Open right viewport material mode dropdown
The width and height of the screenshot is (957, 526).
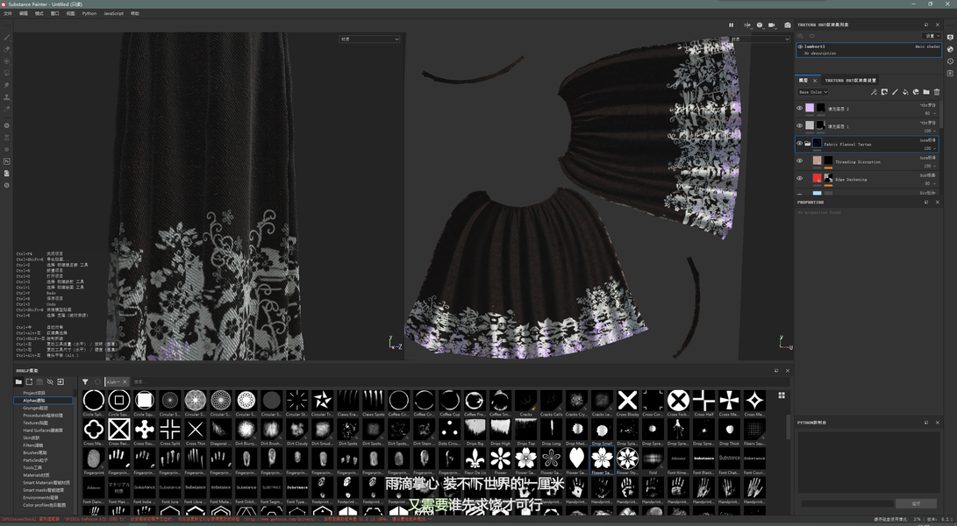[760, 39]
